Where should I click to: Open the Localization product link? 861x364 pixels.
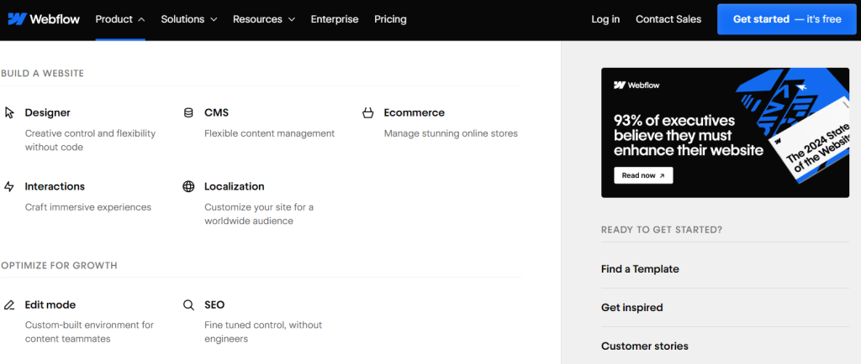pyautogui.click(x=235, y=187)
